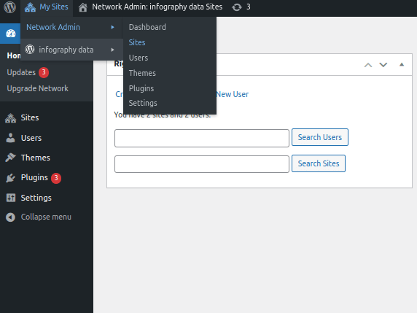Expand the infography data submenu arrow
The height and width of the screenshot is (313, 417).
pyautogui.click(x=112, y=50)
